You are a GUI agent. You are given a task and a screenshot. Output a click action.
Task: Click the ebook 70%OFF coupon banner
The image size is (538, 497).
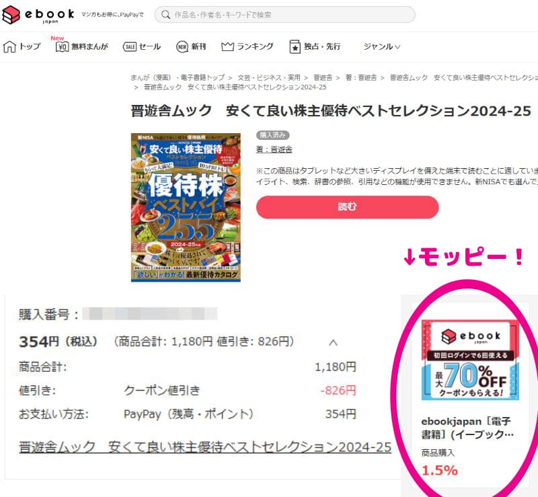coord(470,360)
